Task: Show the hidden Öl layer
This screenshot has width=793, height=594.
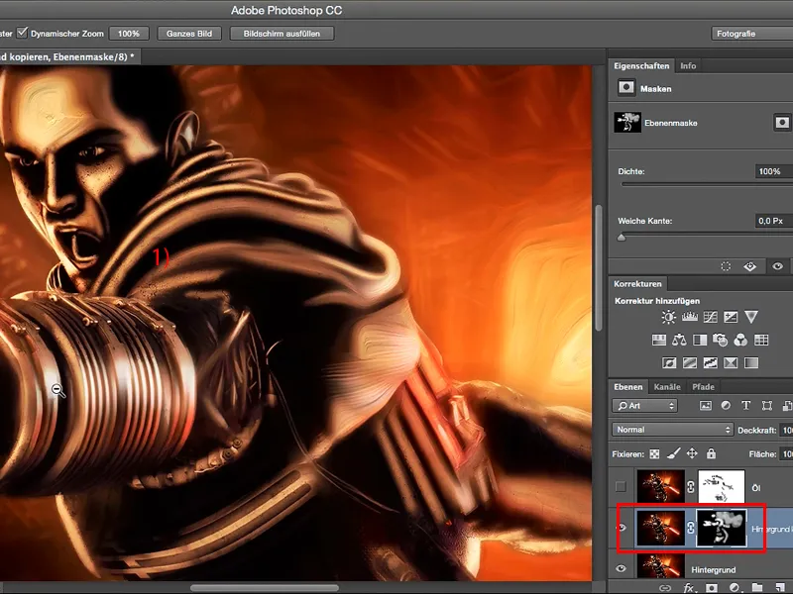Action: tap(621, 487)
